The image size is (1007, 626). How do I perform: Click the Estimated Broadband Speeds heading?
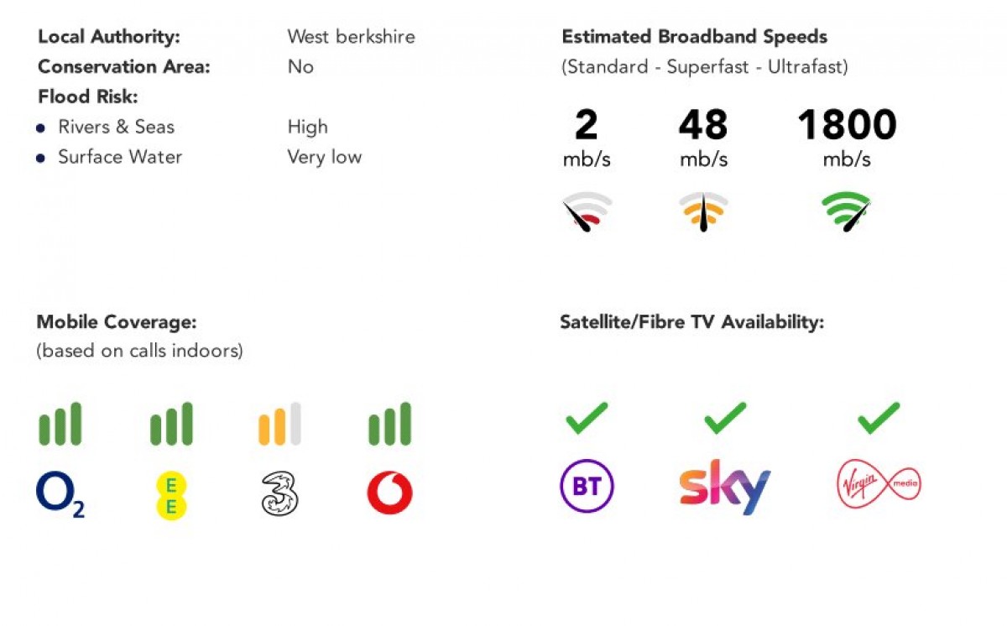click(694, 37)
